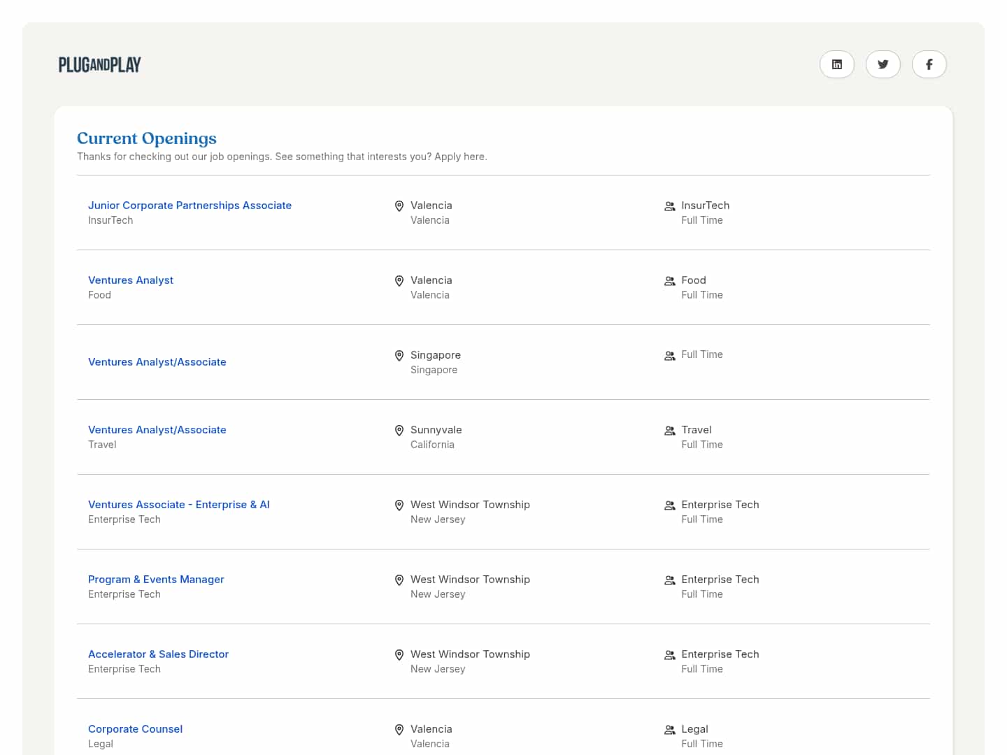View the Accelerator & Sales Director role
The image size is (1007, 755).
point(158,654)
